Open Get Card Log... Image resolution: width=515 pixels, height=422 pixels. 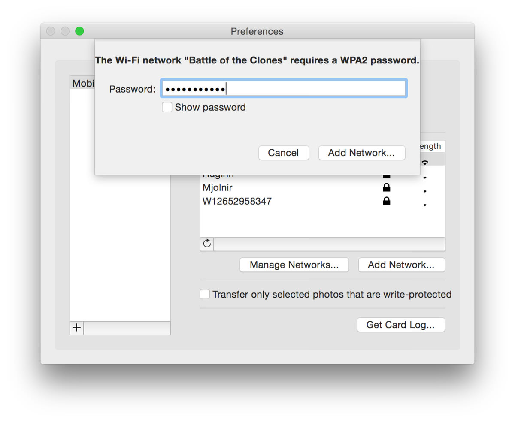pyautogui.click(x=401, y=325)
